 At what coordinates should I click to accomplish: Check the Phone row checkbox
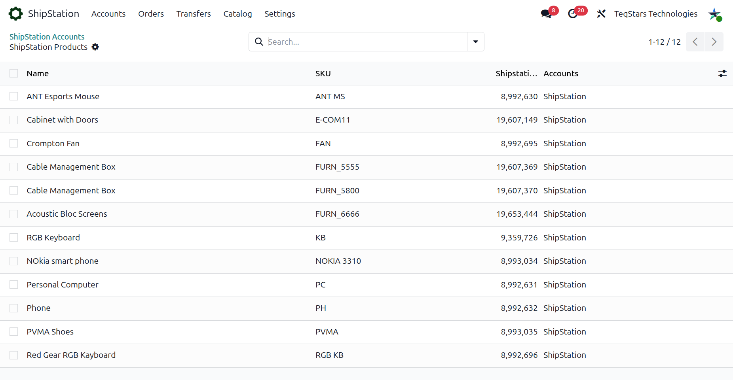(14, 308)
